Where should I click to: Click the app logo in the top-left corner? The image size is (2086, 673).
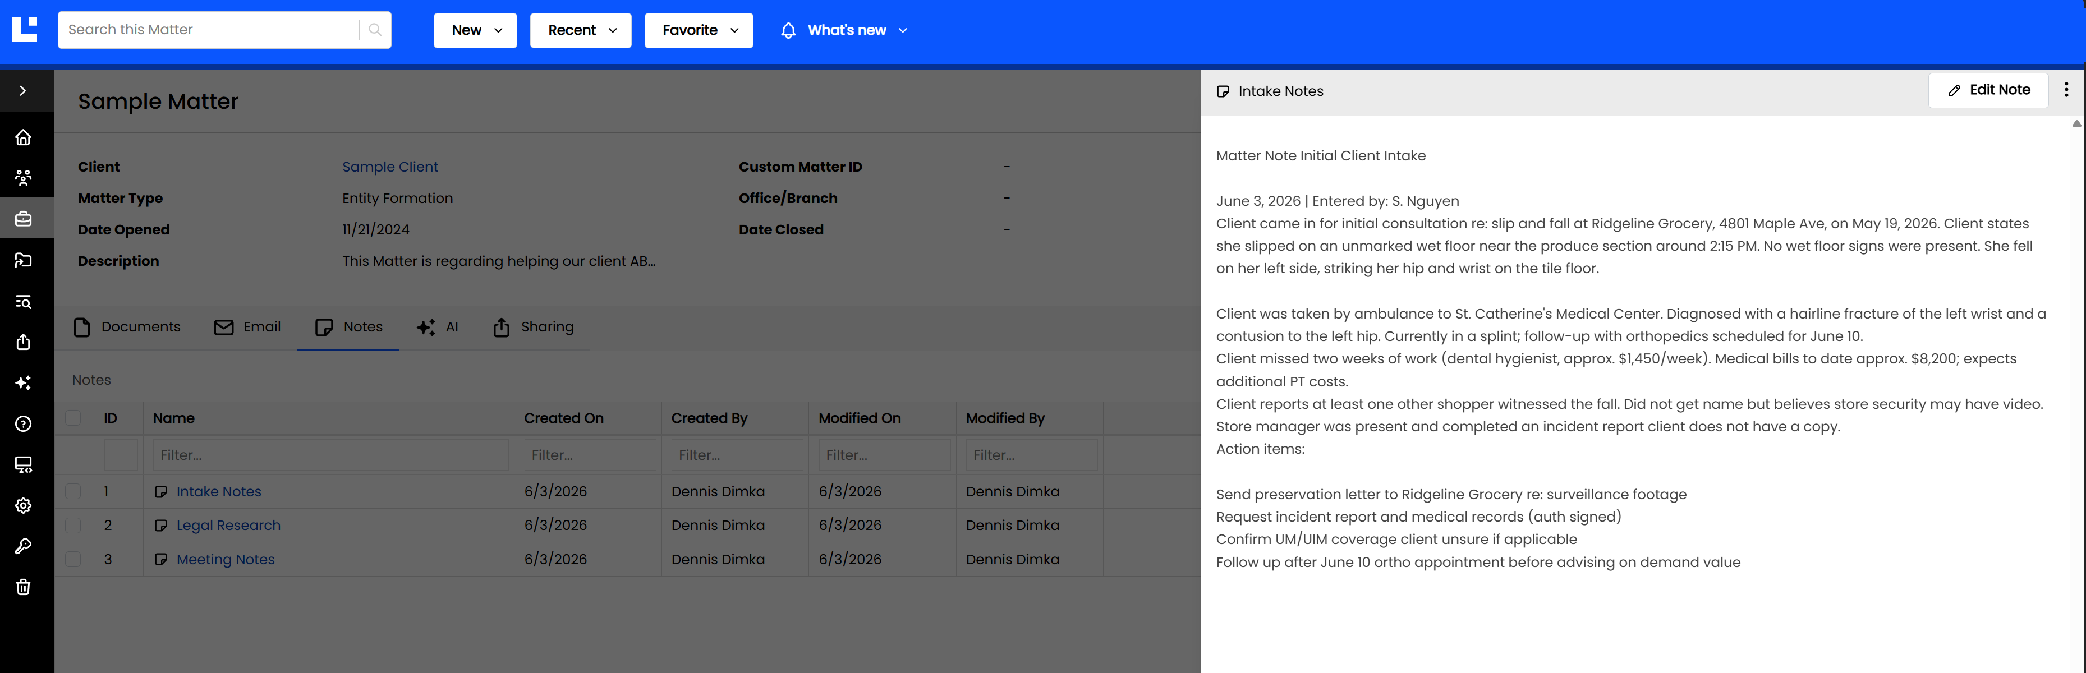25,30
